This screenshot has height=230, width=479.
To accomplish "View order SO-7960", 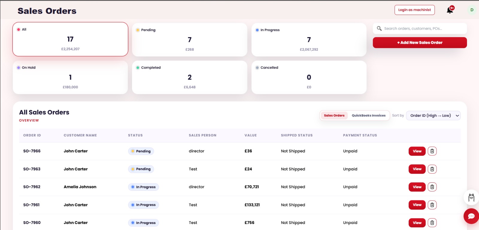I will [417, 223].
